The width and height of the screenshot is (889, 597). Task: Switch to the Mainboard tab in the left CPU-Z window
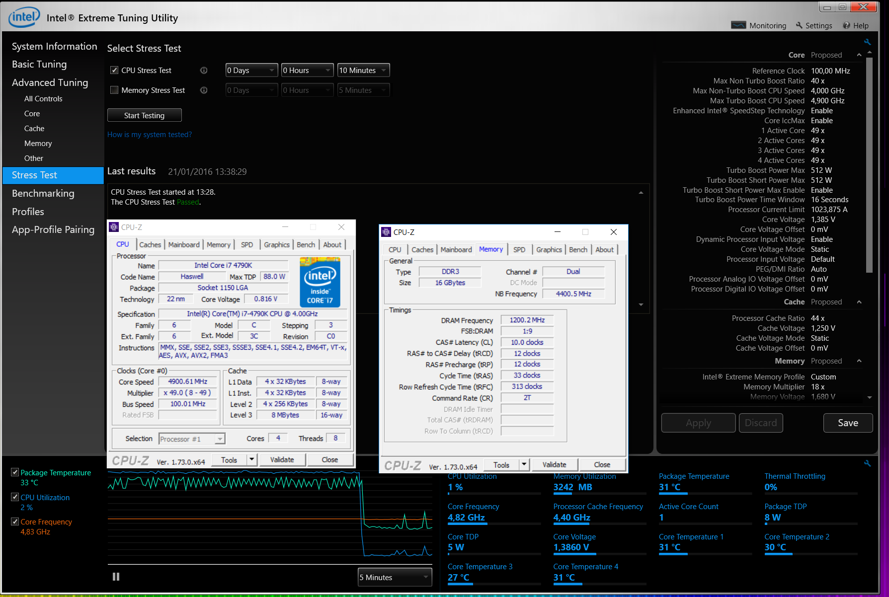pos(184,245)
